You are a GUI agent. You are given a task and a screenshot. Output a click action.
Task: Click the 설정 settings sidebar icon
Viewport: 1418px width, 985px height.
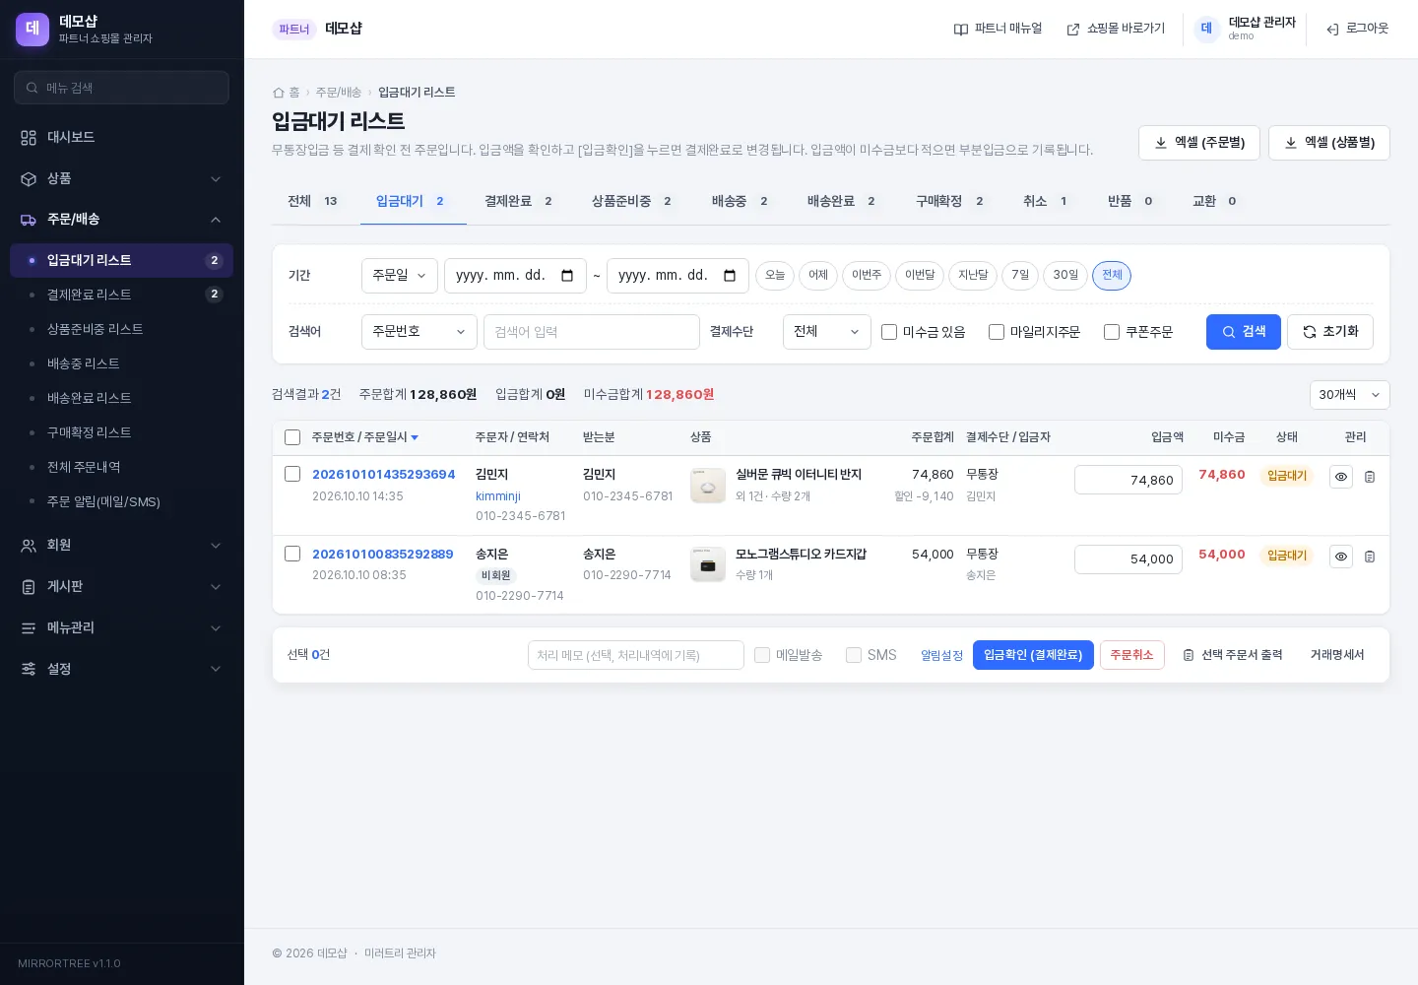pyautogui.click(x=29, y=670)
